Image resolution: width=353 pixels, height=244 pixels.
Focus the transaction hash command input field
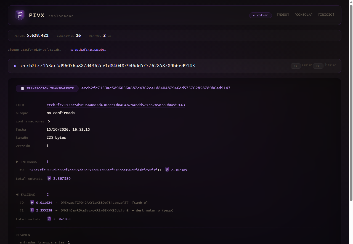154,66
